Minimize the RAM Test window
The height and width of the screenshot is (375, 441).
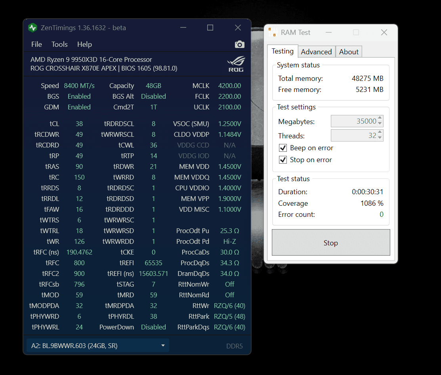(x=328, y=33)
